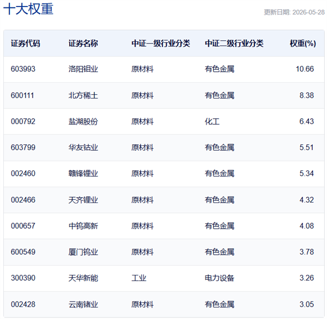Viewport: 327px width, 319px height.
Task: Click the 中证二级行业分类 column header
Action: tap(234, 44)
